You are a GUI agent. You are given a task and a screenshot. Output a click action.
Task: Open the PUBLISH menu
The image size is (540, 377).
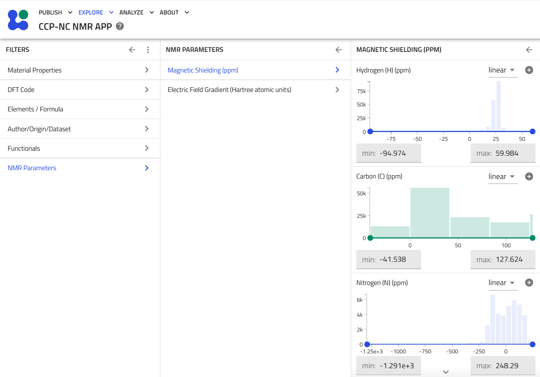(56, 13)
